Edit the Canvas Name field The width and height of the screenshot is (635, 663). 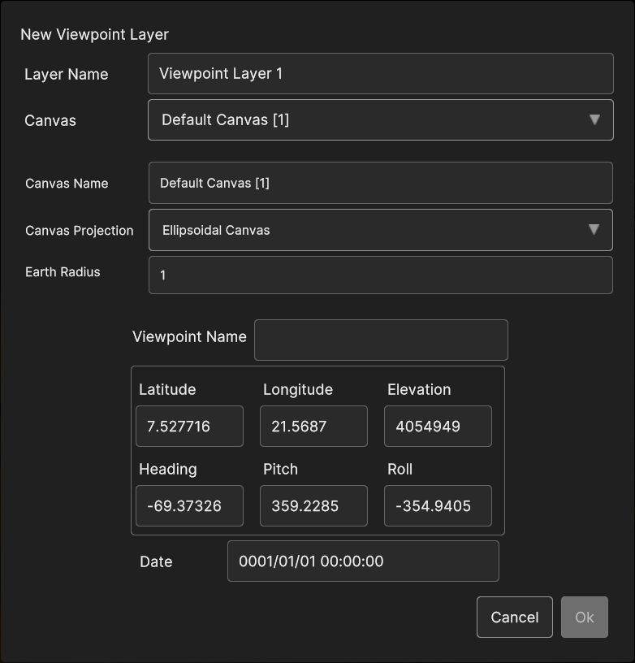click(x=380, y=183)
